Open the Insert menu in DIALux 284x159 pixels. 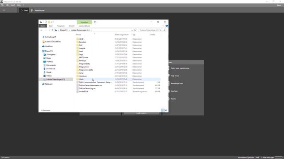pyautogui.click(x=13, y=5)
